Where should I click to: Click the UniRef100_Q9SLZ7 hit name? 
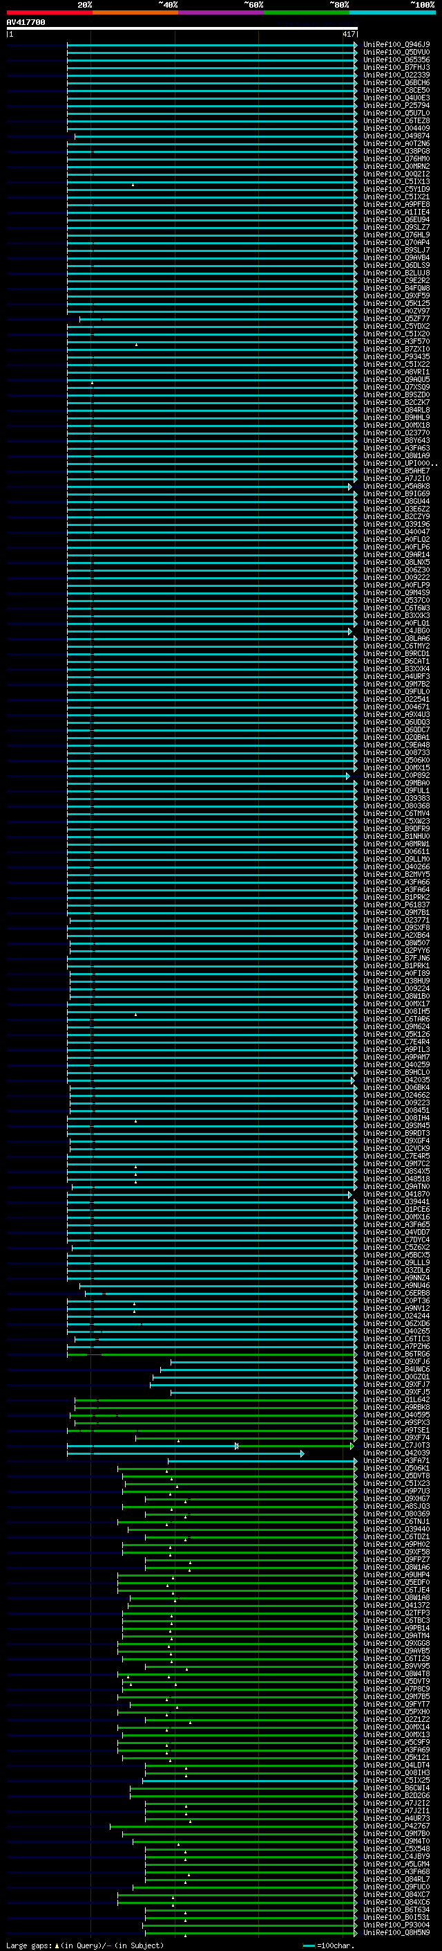tap(396, 227)
